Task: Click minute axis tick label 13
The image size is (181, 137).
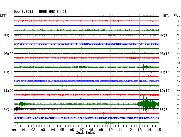Action: [x=140, y=130]
